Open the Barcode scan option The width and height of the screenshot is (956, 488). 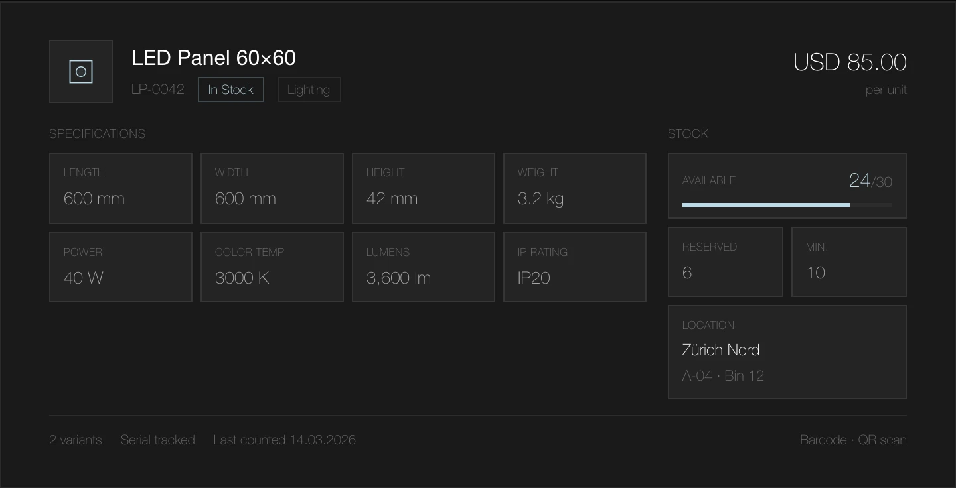(x=823, y=440)
